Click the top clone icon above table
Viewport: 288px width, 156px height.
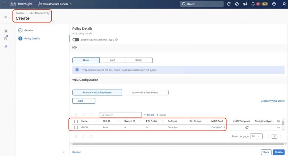click(x=91, y=115)
